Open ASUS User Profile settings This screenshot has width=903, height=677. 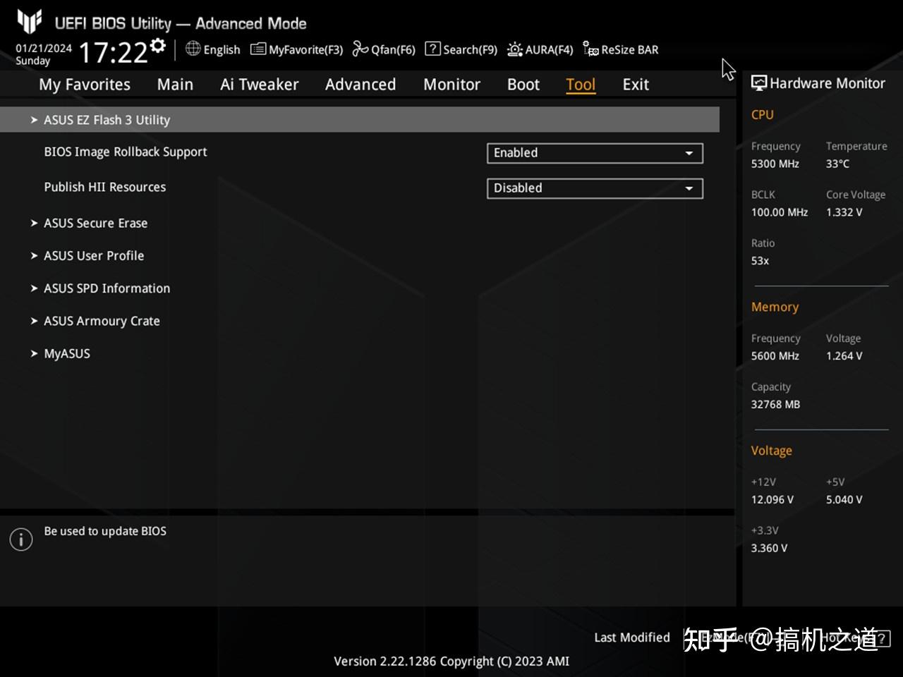point(93,256)
